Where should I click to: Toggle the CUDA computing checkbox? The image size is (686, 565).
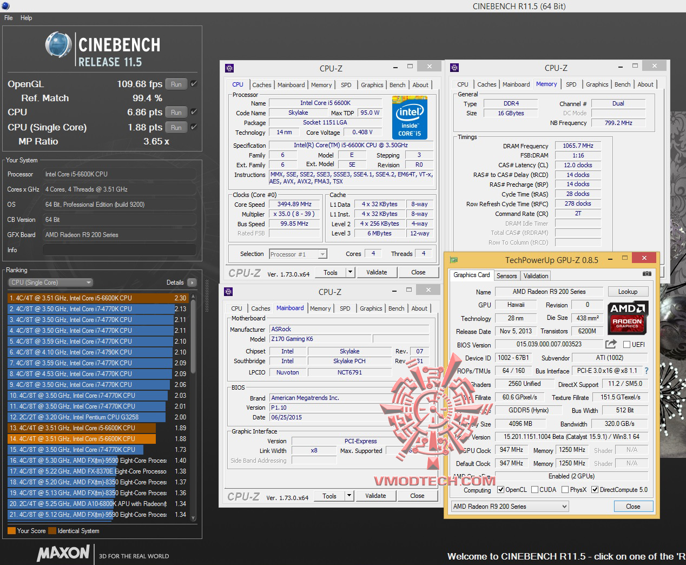535,490
